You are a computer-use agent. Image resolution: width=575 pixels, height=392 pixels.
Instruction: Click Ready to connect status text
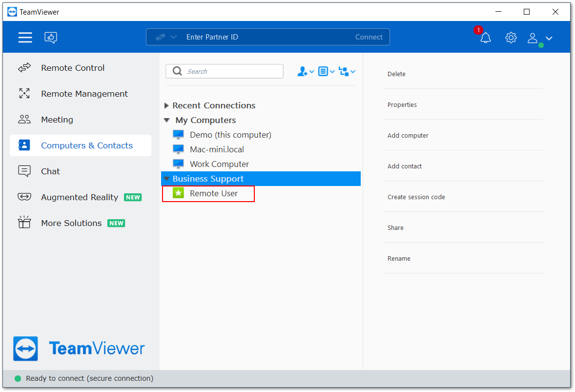point(89,378)
